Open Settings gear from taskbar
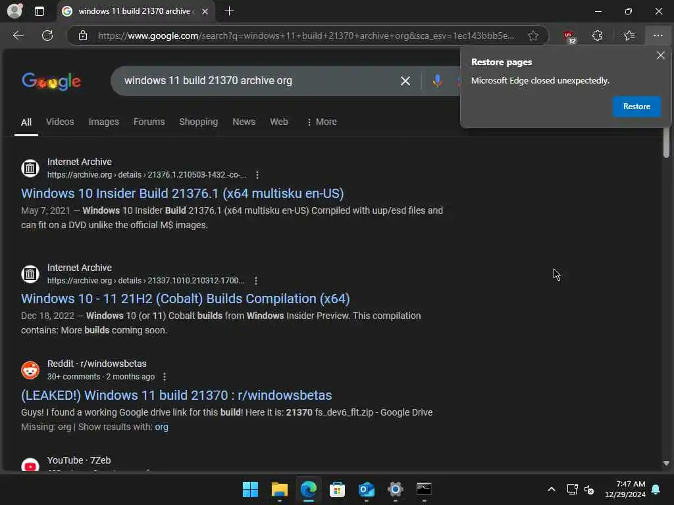 click(x=395, y=489)
